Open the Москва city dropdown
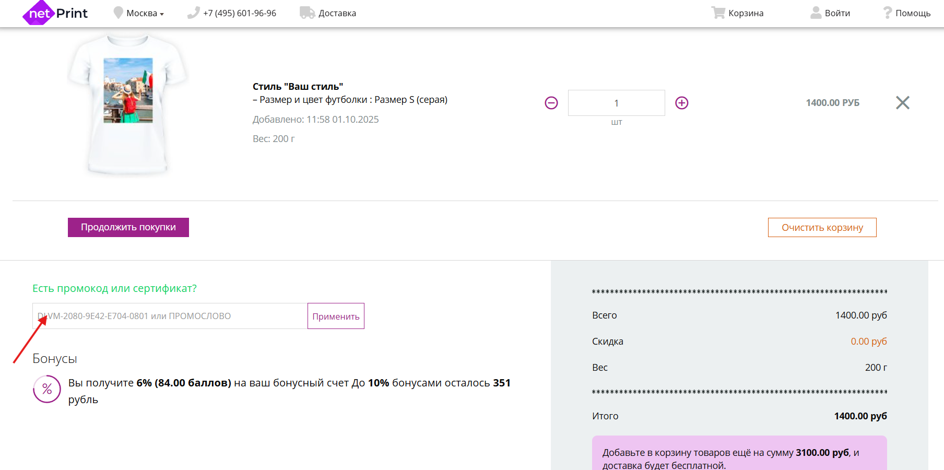The height and width of the screenshot is (470, 944). click(x=145, y=14)
